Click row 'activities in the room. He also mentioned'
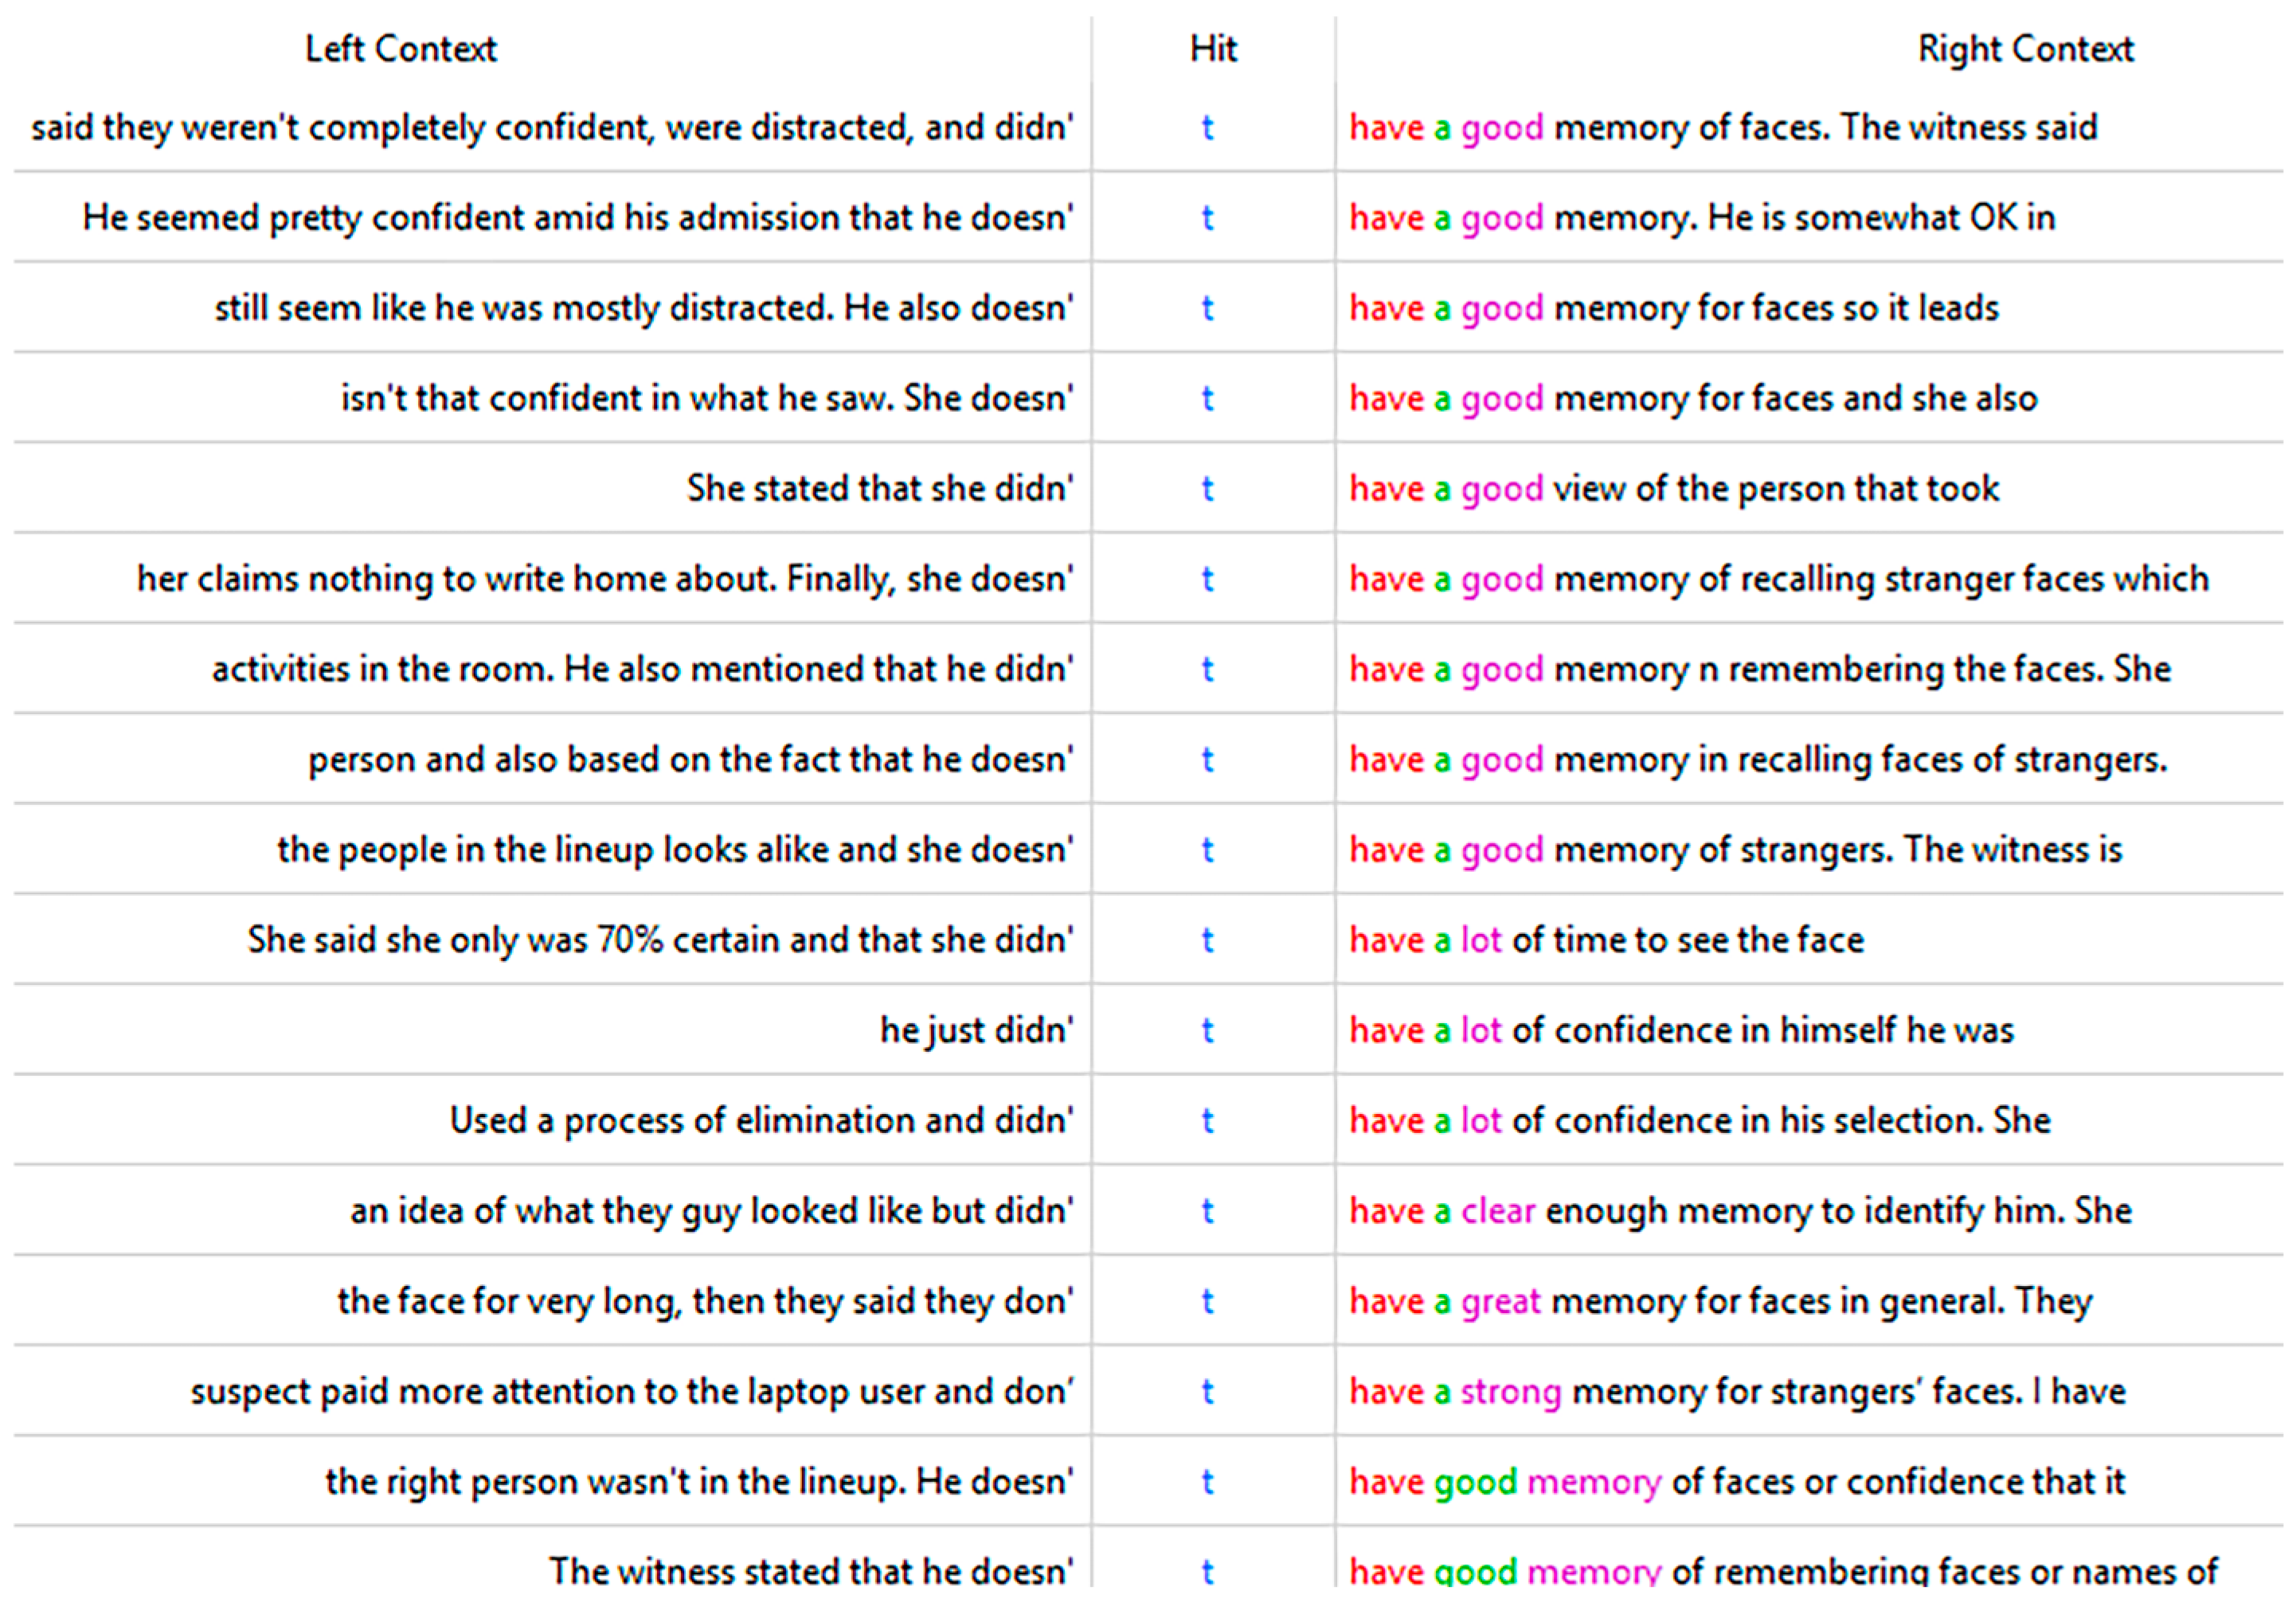Image resolution: width=2296 pixels, height=1614 pixels. click(x=642, y=669)
